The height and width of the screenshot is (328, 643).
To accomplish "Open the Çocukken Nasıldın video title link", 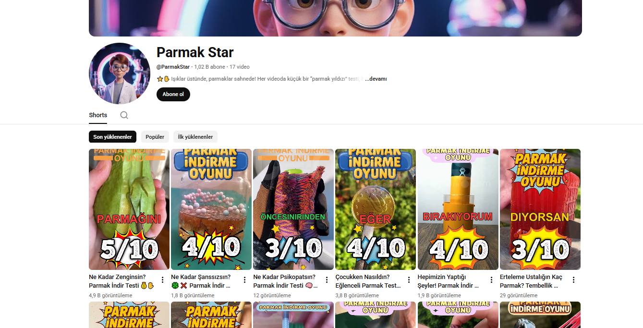I will coord(368,281).
